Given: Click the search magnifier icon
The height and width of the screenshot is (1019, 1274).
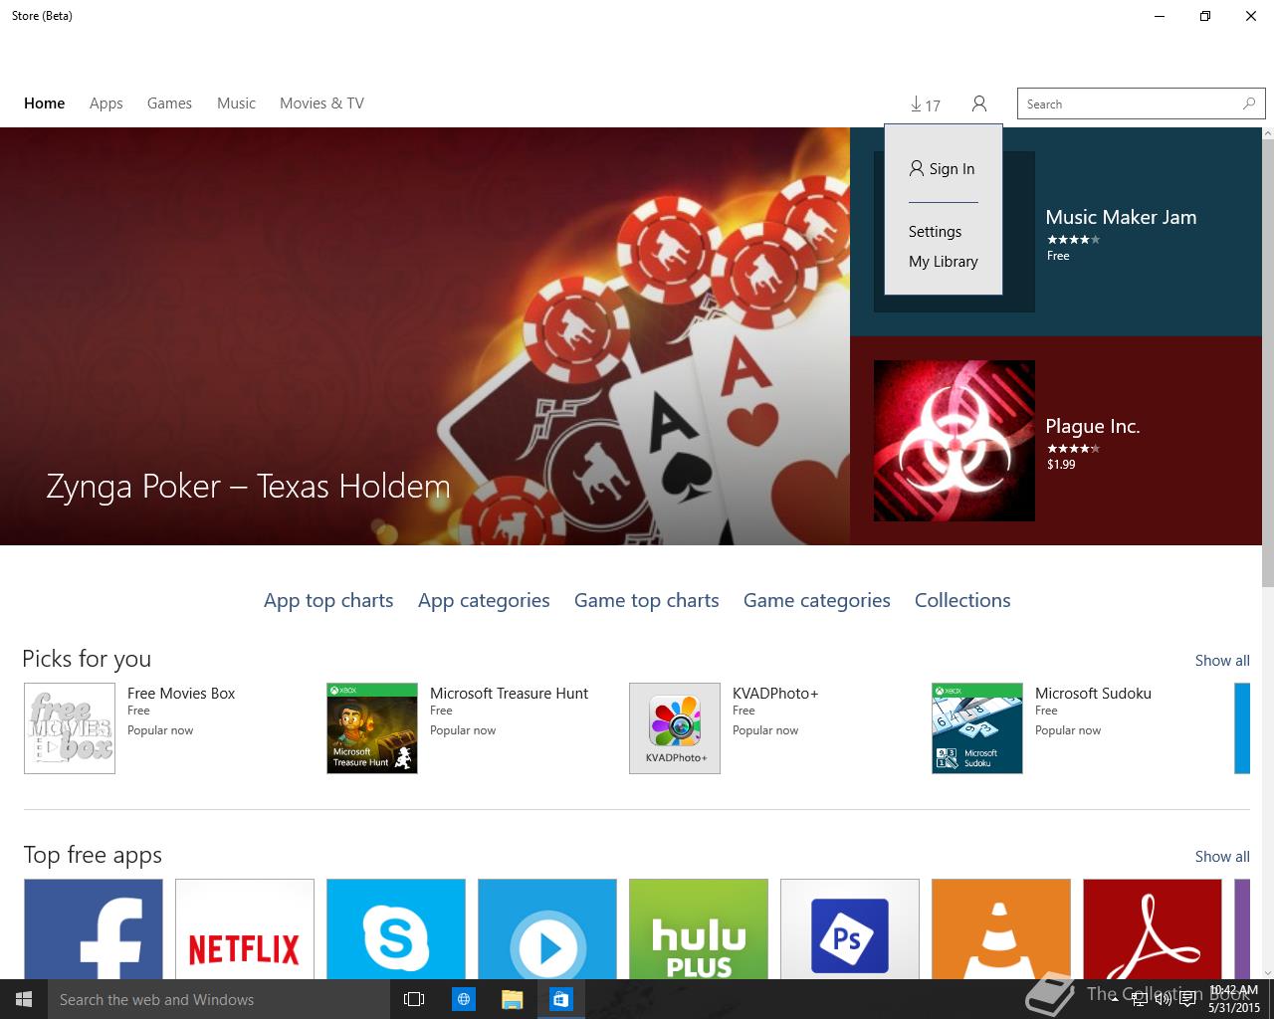Looking at the screenshot, I should click(1249, 103).
